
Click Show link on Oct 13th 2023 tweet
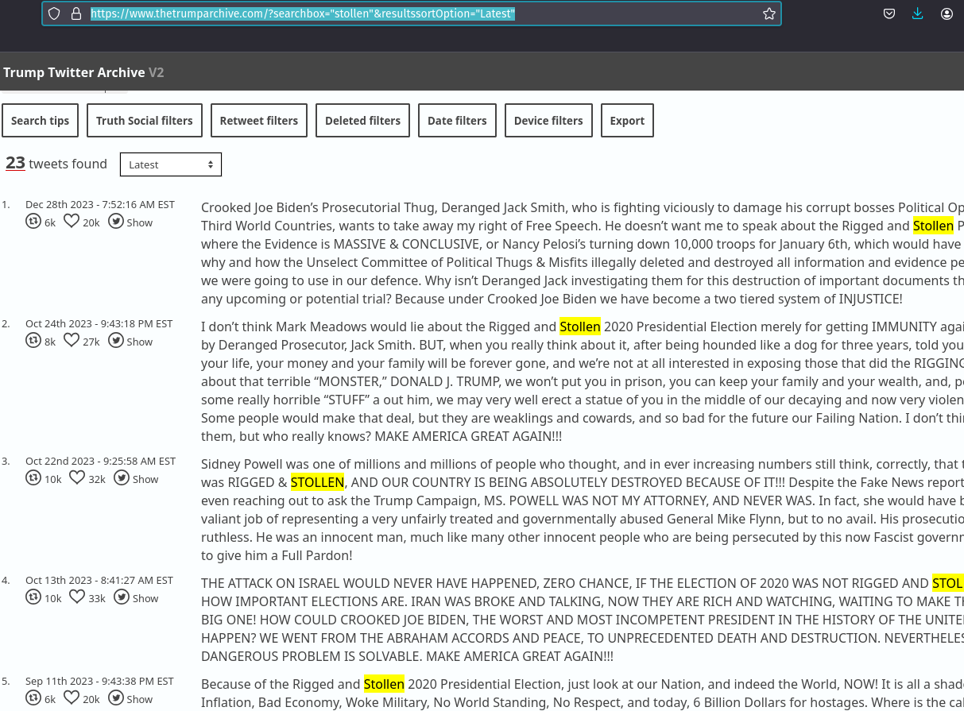[x=145, y=598]
